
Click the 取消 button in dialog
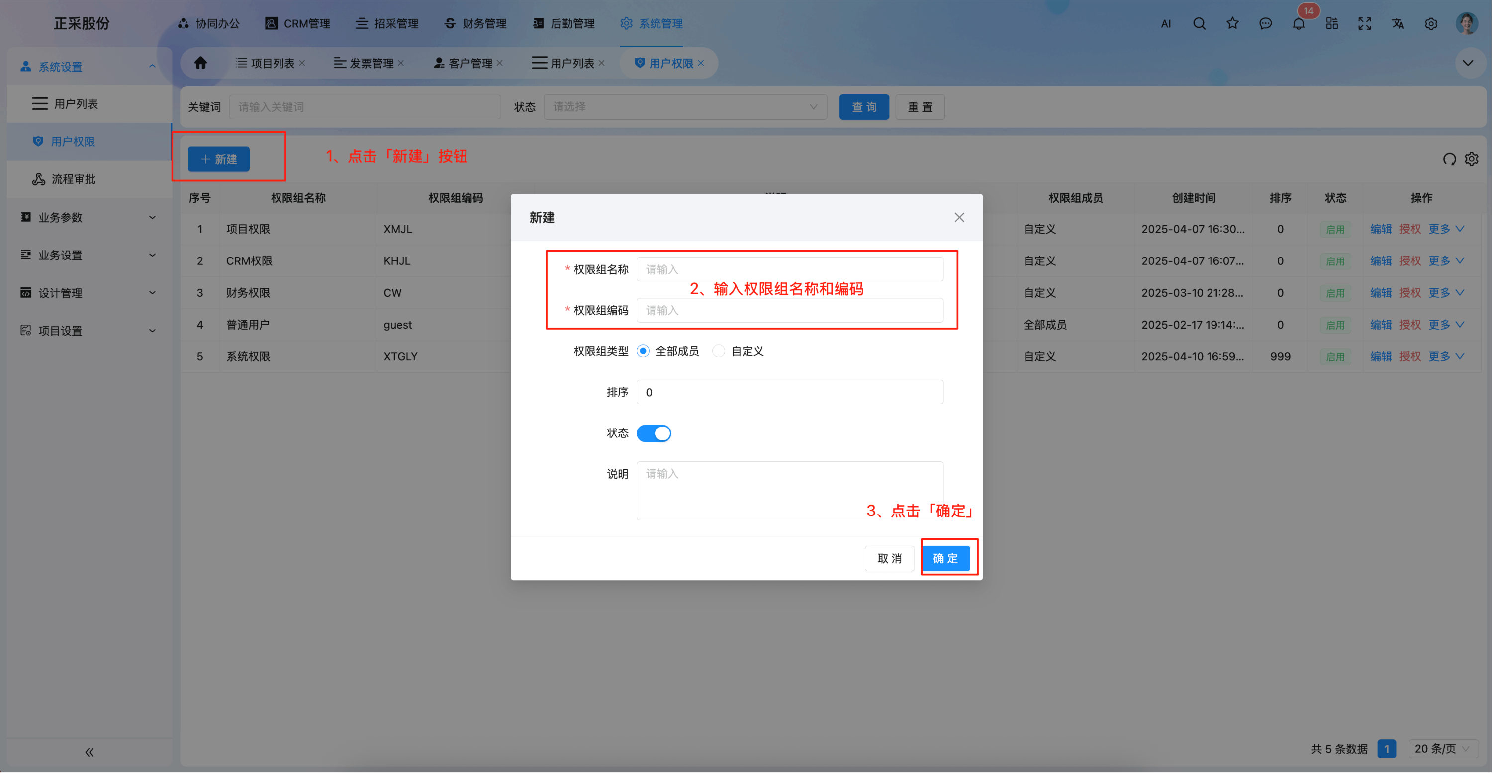889,558
